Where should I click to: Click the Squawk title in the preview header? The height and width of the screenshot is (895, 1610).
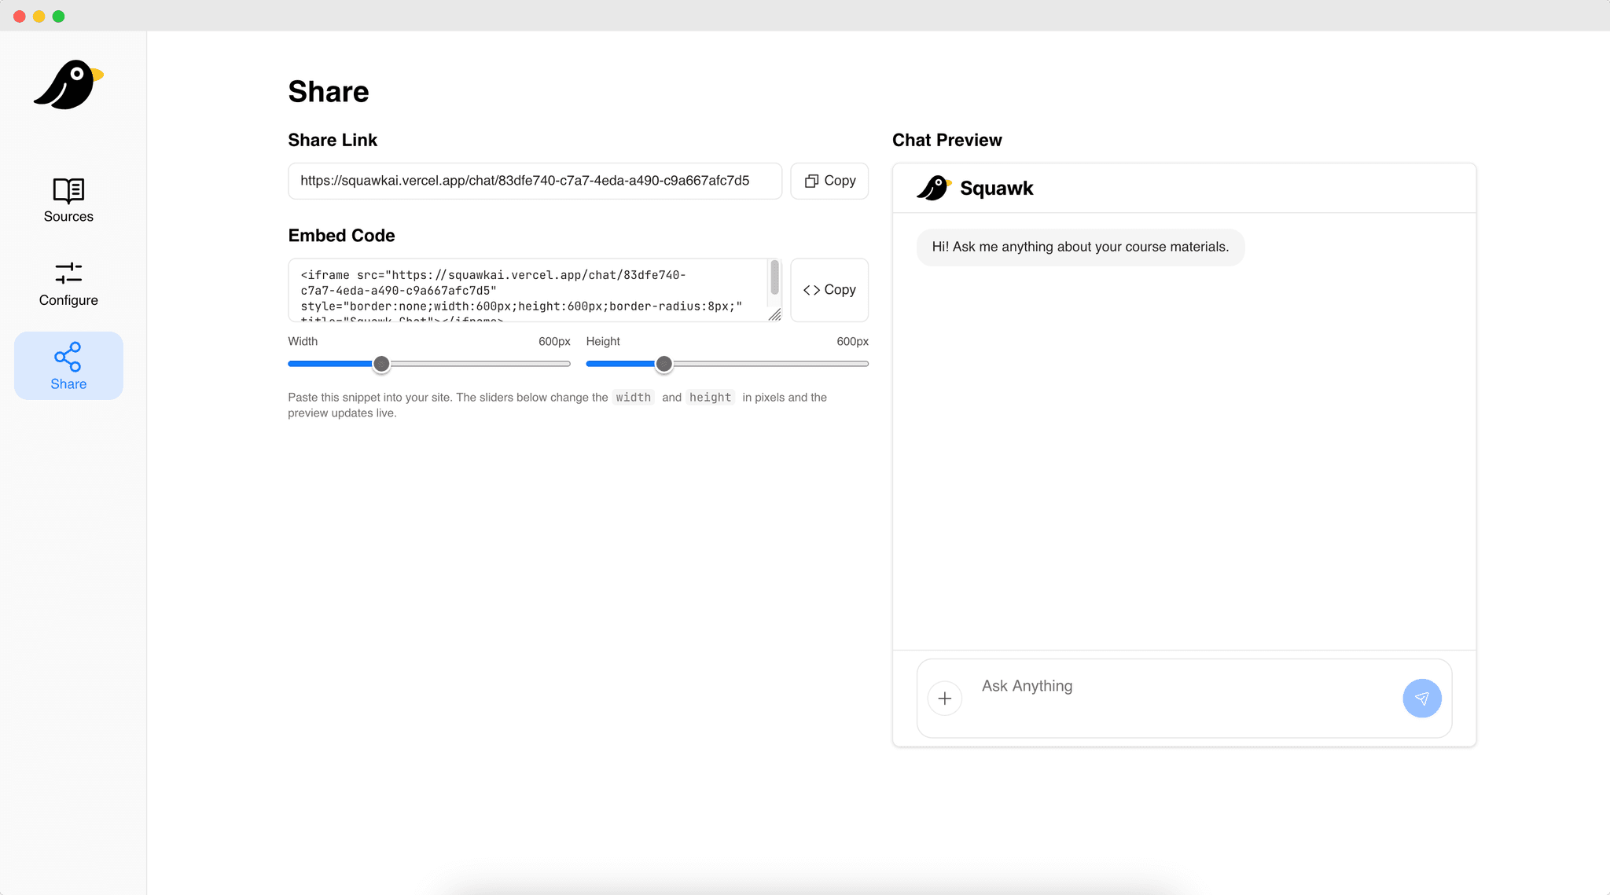pos(996,188)
